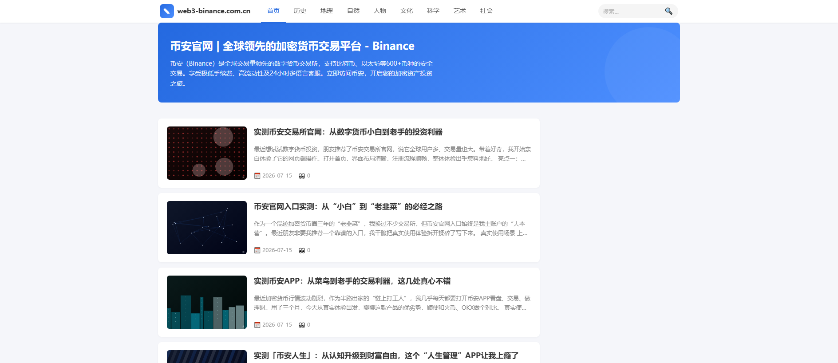Viewport: 838px width, 363px height.
Task: Click striped thumbnail of 币安人生 article
Action: click(x=207, y=356)
